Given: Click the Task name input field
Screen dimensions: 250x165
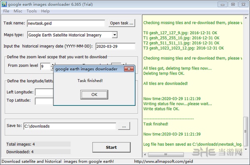Looking at the screenshot, I should (66, 23).
